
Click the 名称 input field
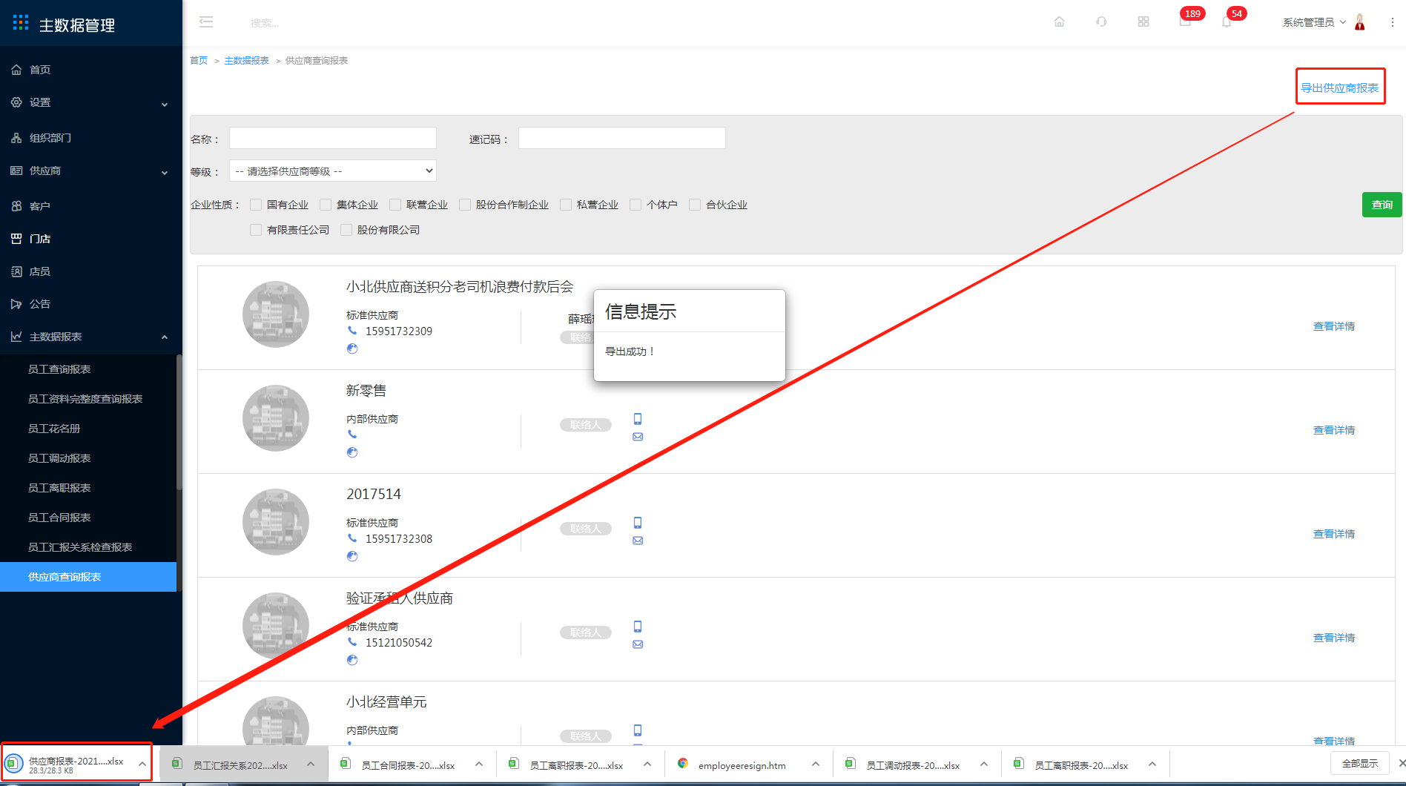333,138
